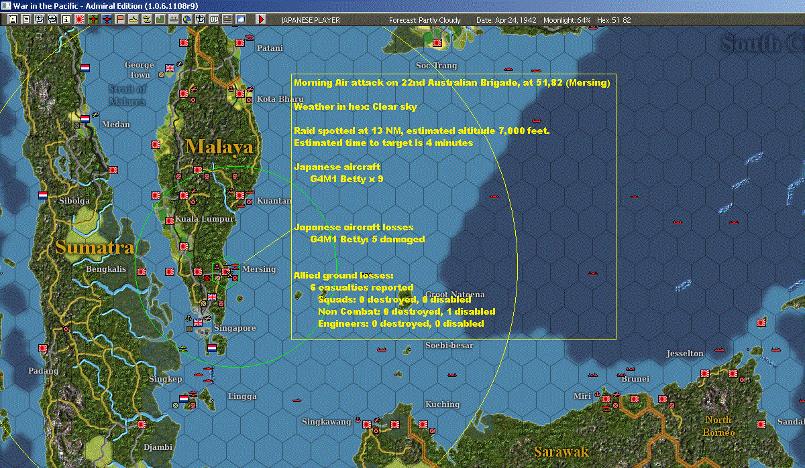Click the red play arrow button
This screenshot has height=468, width=805.
[262, 19]
